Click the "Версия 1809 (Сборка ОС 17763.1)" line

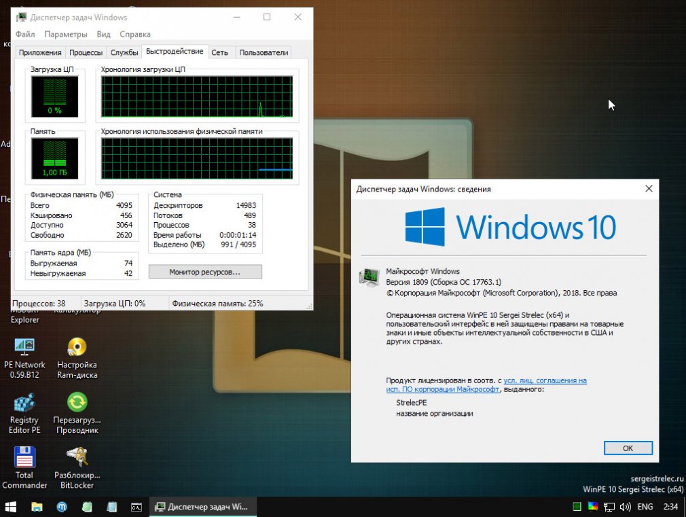(x=444, y=282)
